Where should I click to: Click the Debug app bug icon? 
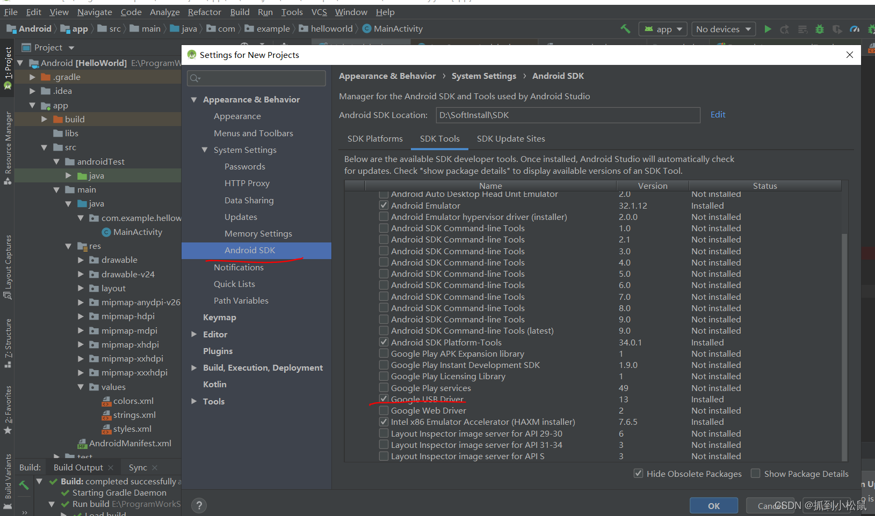[x=820, y=29]
